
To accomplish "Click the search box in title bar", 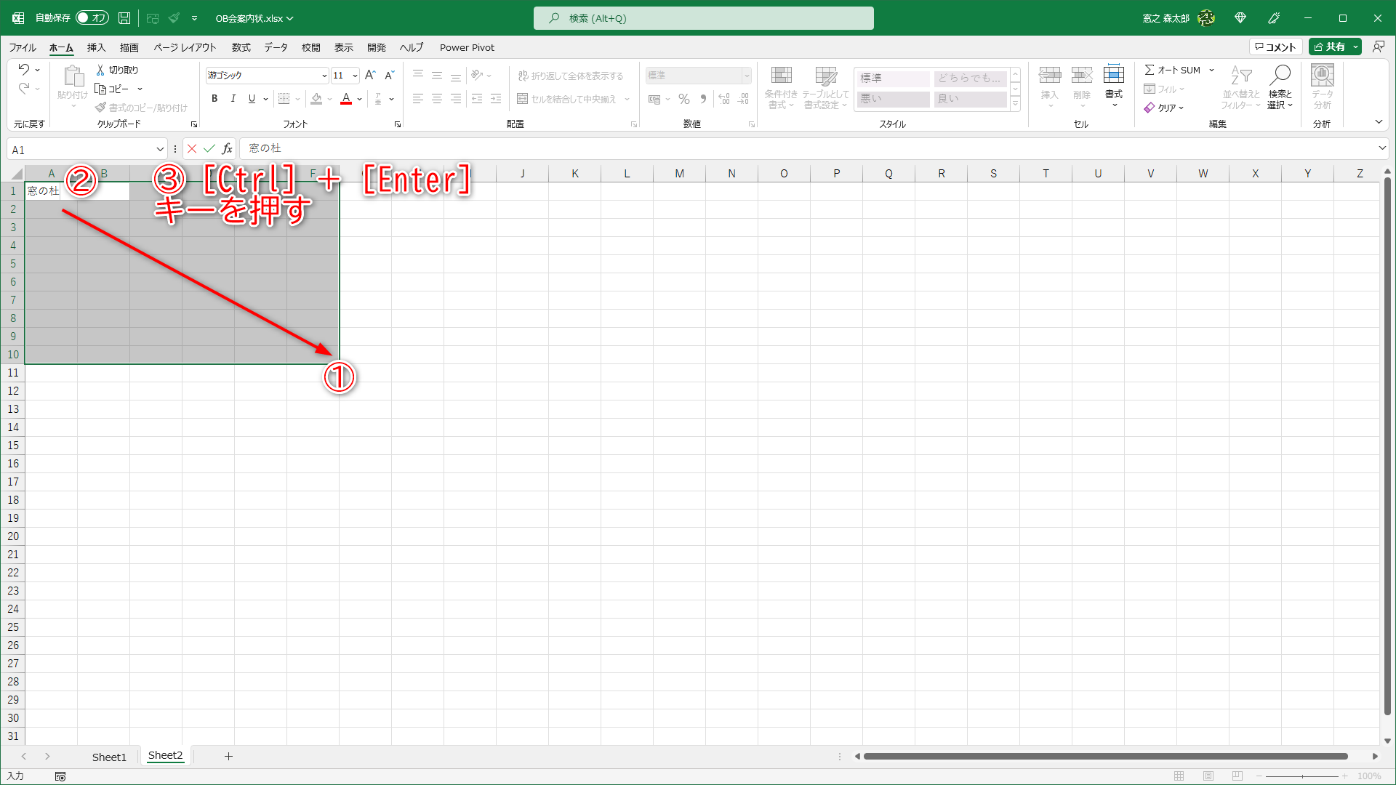I will [703, 18].
